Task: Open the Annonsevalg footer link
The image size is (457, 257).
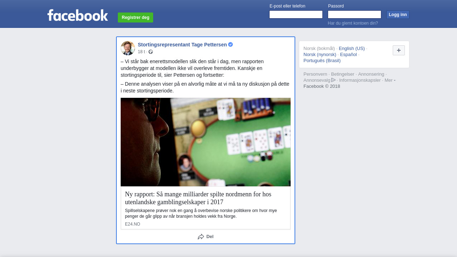Action: [x=317, y=80]
